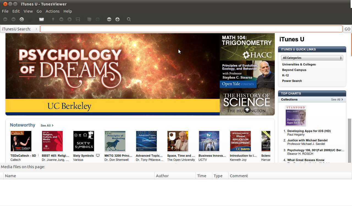
Task: Click the Stop loading icon
Action: [x=30, y=19]
